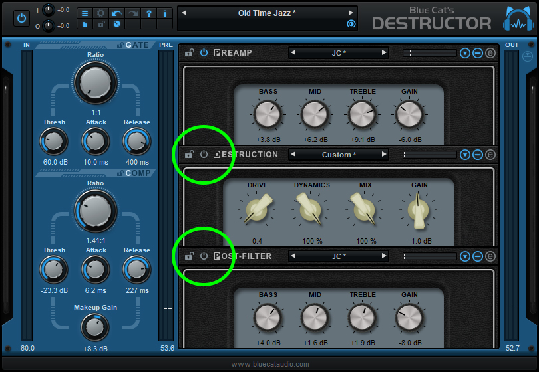
Task: Click the PREAMP MID knob
Action: [x=315, y=115]
